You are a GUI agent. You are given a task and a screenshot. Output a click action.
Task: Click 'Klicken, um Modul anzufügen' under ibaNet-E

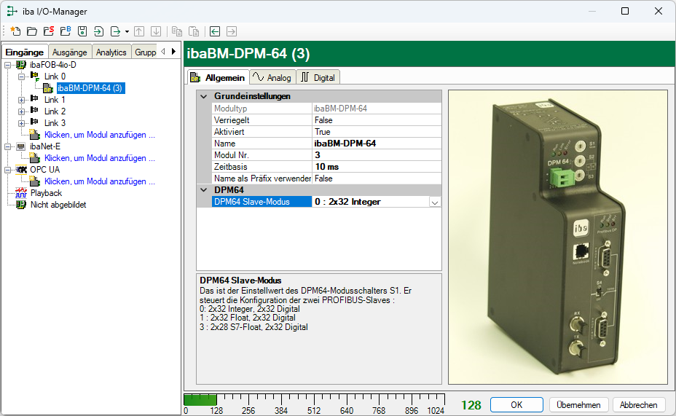pyautogui.click(x=99, y=158)
